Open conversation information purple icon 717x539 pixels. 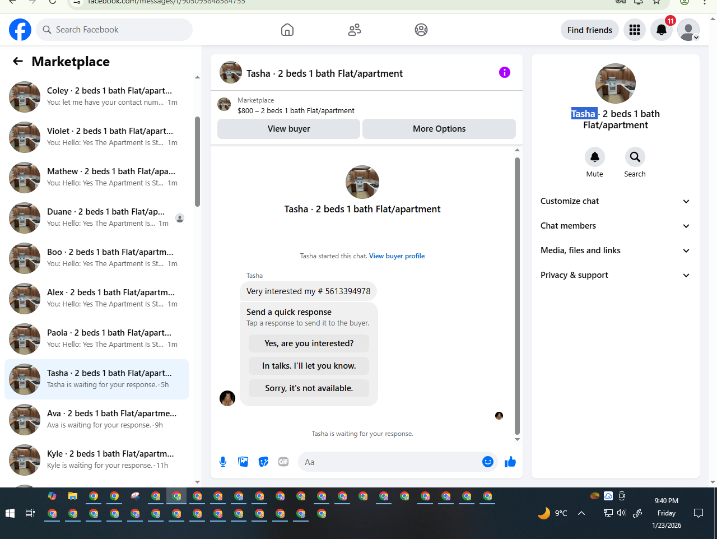[x=505, y=72]
